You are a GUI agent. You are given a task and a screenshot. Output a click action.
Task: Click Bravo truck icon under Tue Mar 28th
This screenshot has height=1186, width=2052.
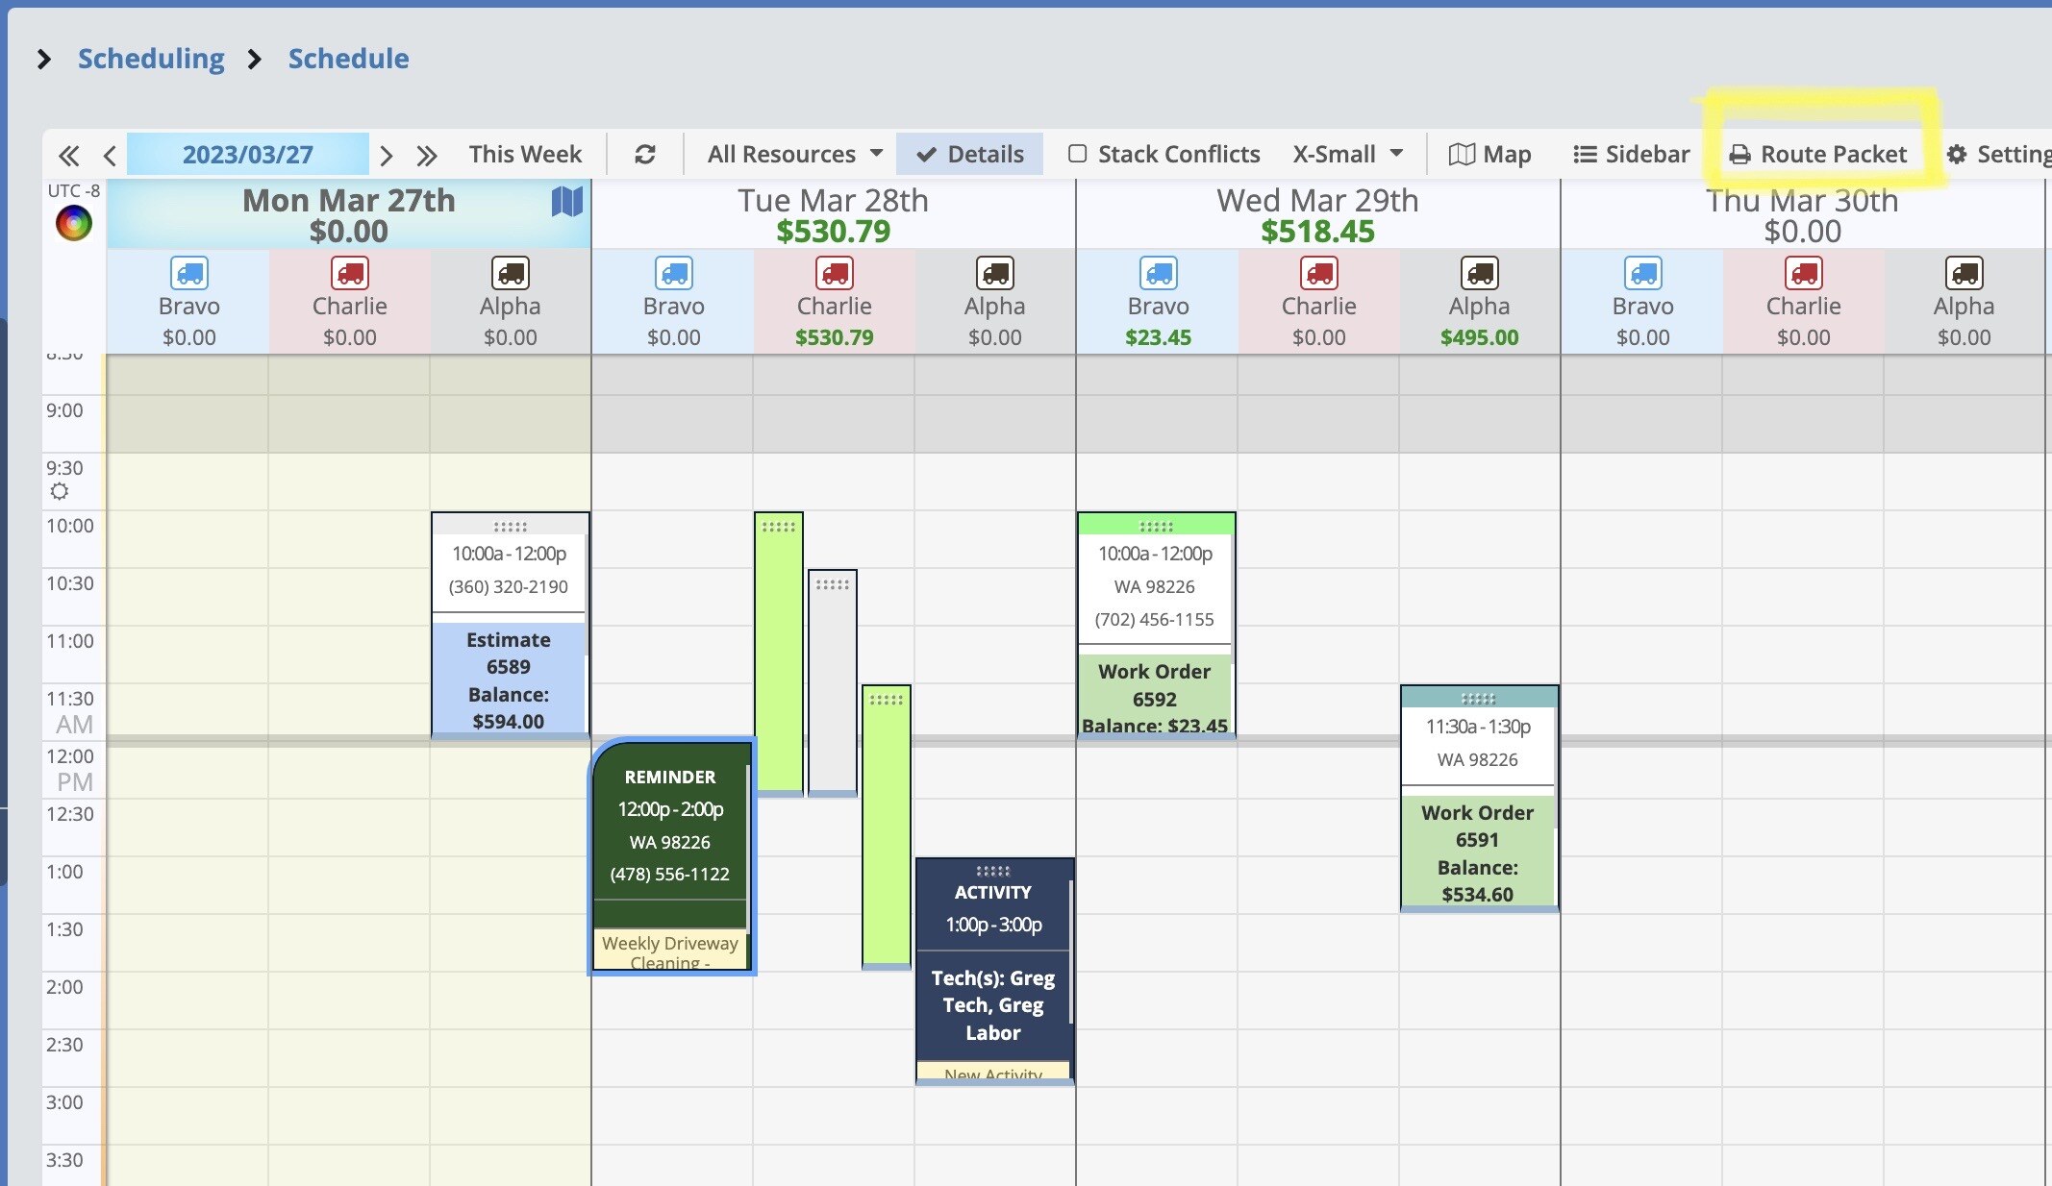673,273
